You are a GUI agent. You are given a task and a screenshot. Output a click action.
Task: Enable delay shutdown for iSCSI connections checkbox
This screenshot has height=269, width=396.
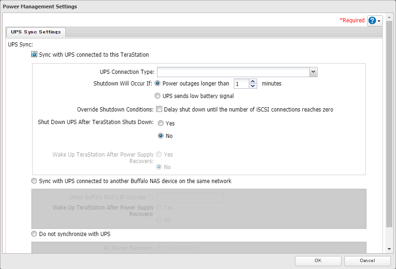click(x=159, y=110)
